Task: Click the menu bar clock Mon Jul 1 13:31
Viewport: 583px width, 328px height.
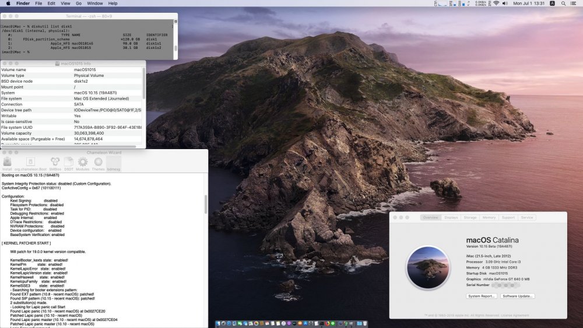Action: pos(529,3)
